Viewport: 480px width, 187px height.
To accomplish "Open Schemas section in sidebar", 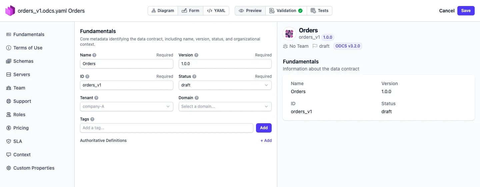I will tap(37, 61).
